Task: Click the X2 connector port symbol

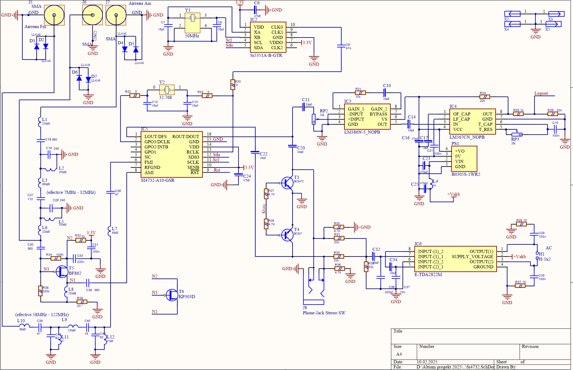Action: tap(512, 14)
